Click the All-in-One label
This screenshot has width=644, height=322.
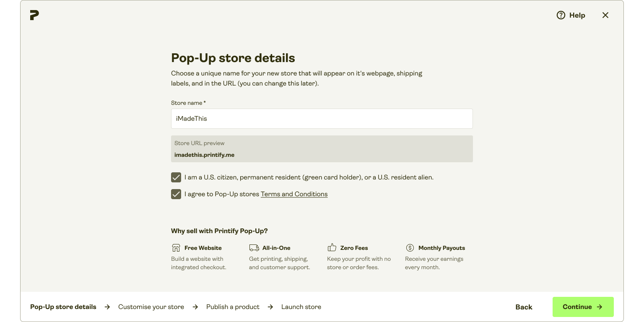[276, 248]
